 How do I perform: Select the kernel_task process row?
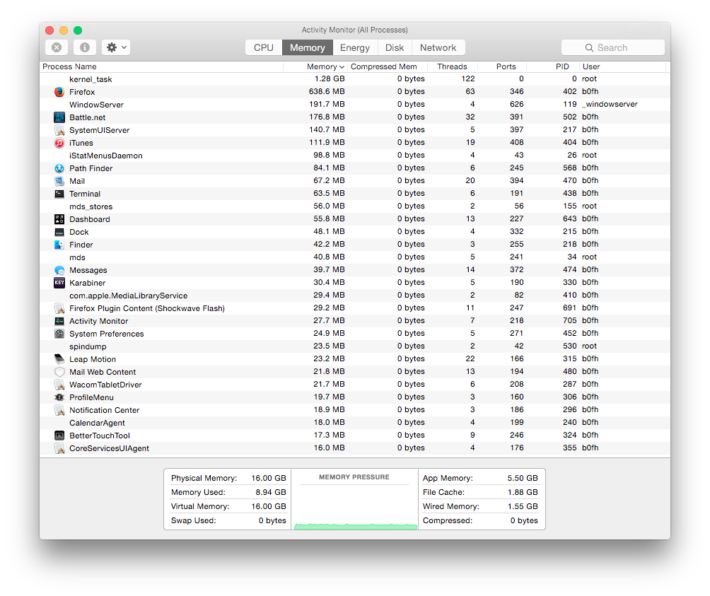coord(355,79)
